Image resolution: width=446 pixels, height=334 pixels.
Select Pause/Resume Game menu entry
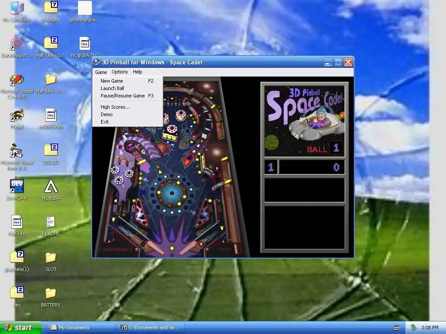coord(128,96)
